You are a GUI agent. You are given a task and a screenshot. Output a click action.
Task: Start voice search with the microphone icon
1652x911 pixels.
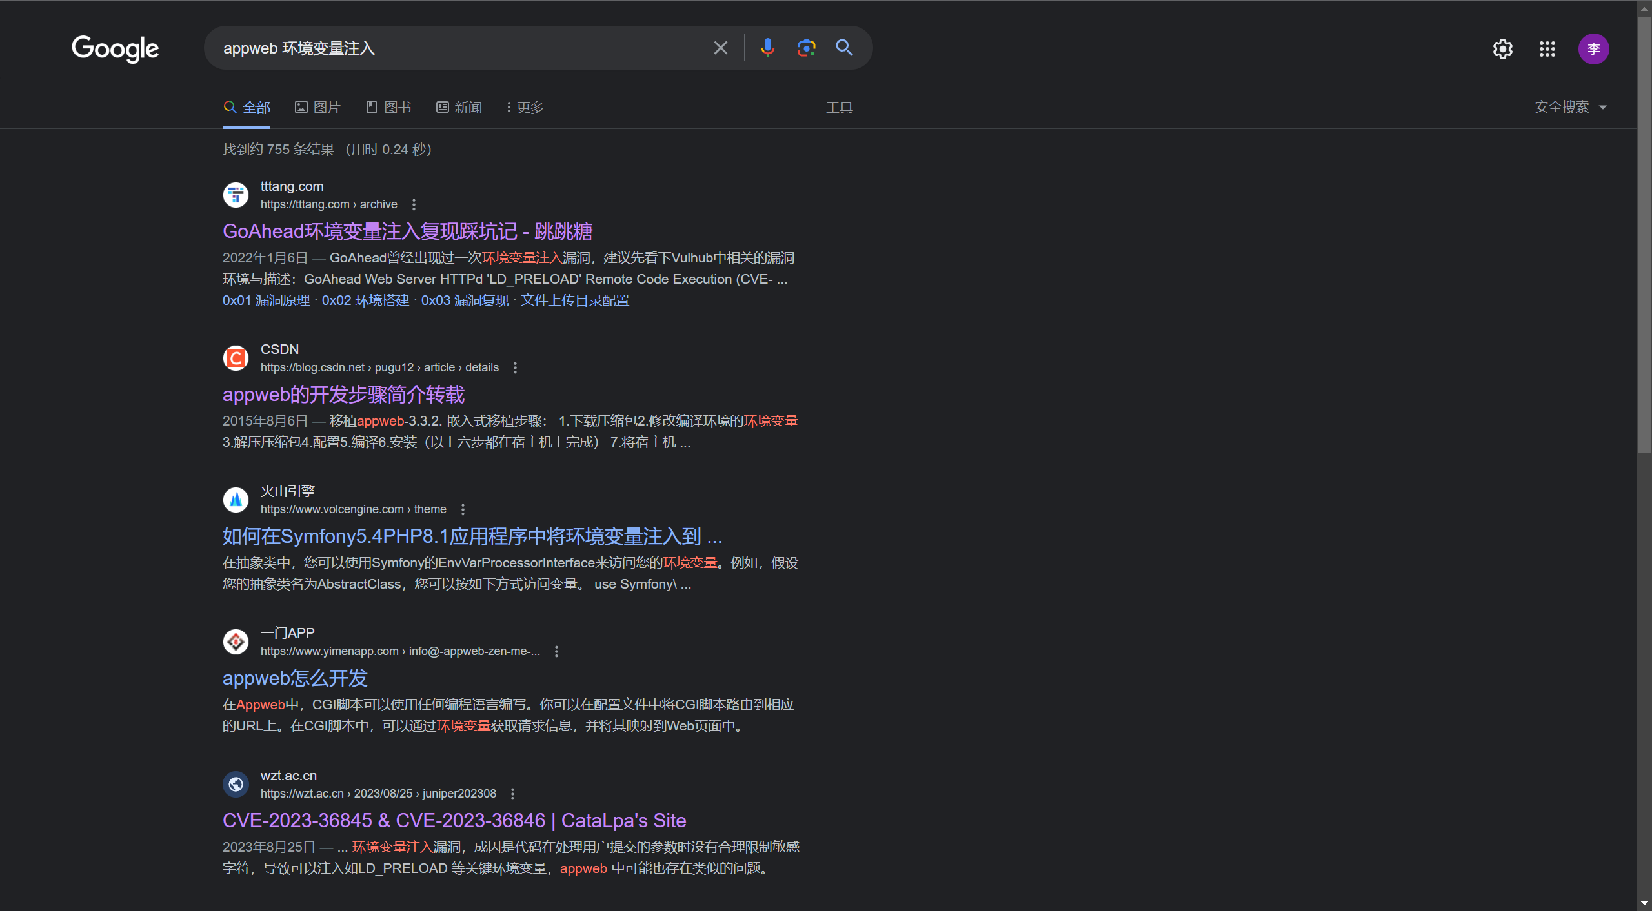click(767, 48)
